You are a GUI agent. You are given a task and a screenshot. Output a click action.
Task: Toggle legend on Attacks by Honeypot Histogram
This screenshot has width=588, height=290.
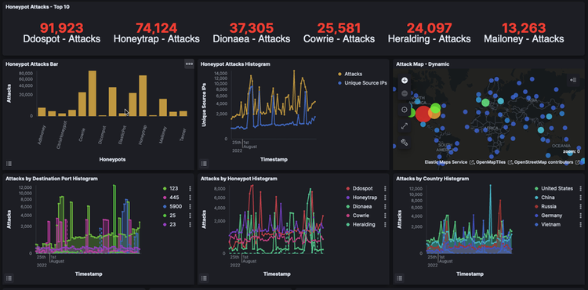[x=204, y=278]
